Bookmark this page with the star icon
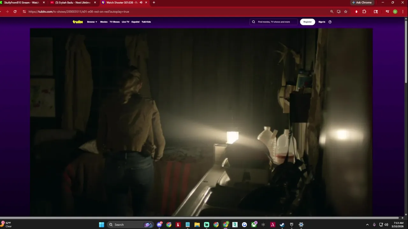The height and width of the screenshot is (229, 408). click(x=346, y=11)
